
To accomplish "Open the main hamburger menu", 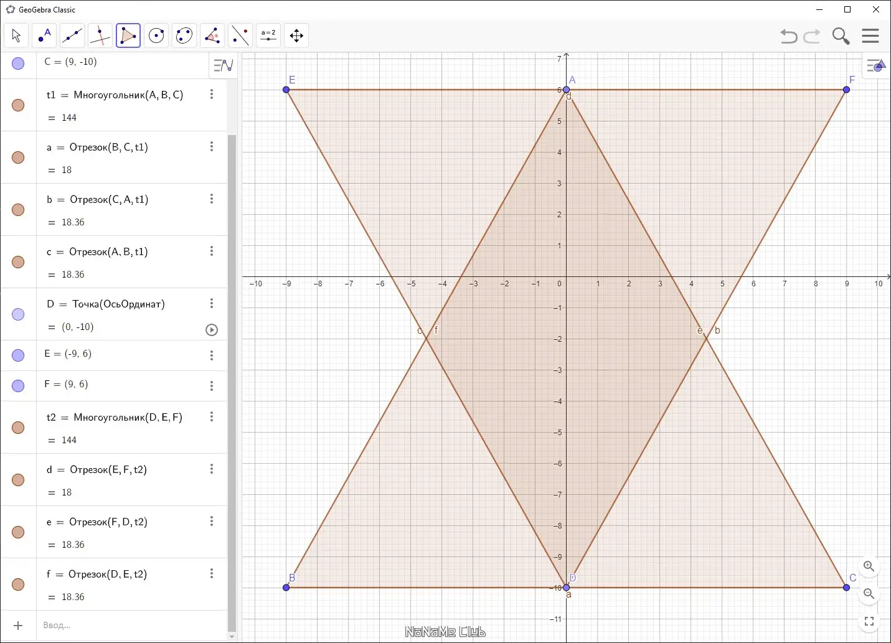I will (x=870, y=35).
